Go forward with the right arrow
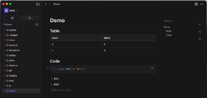Image resolution: width=207 pixels, height=98 pixels. [x=49, y=4]
